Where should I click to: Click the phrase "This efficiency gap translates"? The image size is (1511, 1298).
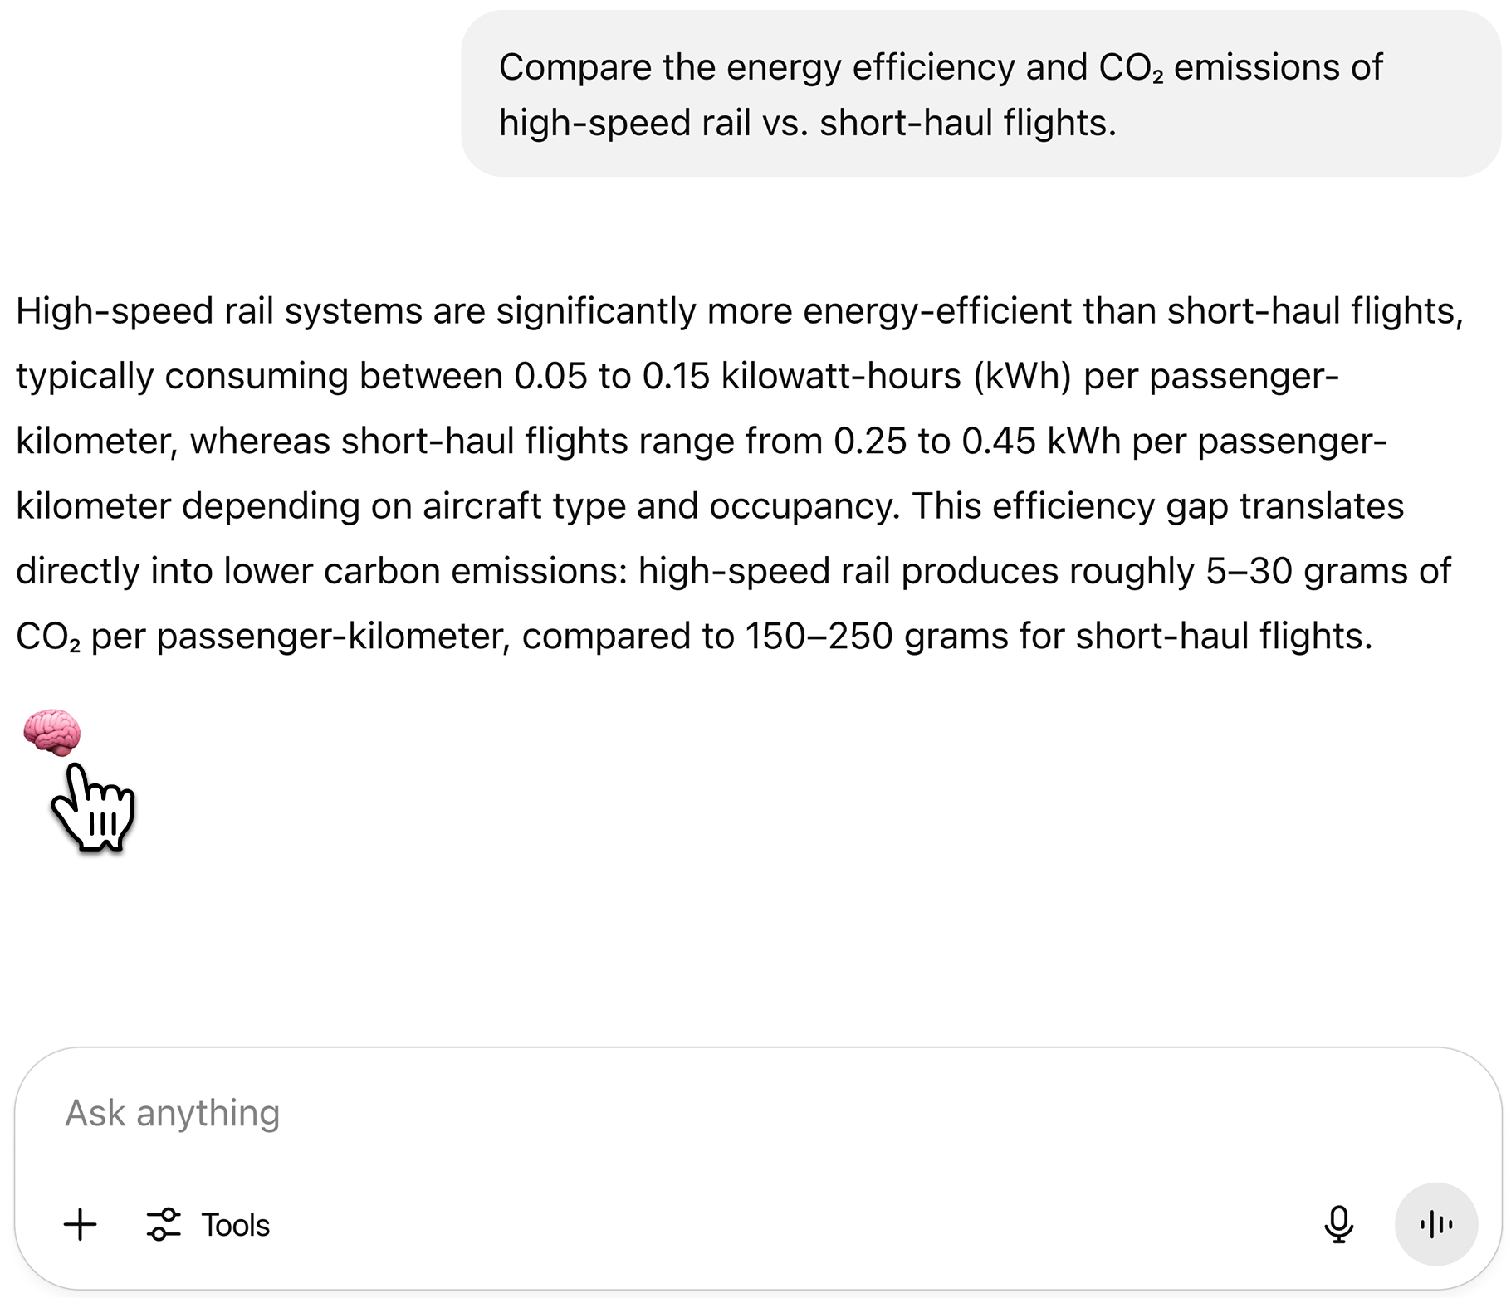point(1157,506)
